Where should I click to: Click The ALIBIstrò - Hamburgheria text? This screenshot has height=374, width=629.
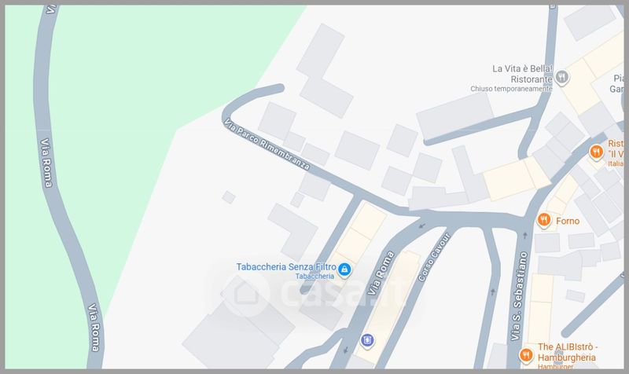(567, 352)
